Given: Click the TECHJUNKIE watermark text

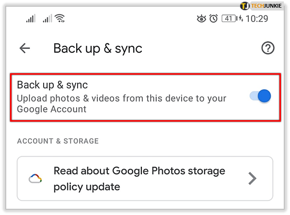Looking at the screenshot, I should 269,6.
